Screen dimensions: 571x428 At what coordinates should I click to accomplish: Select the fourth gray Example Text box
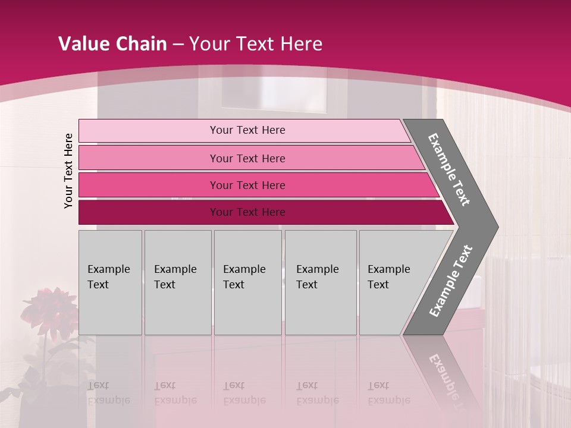[x=321, y=282]
